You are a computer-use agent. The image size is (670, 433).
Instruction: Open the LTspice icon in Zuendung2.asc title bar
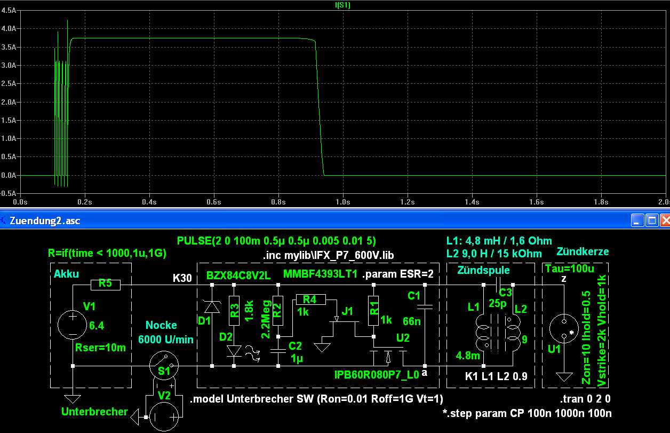pos(4,220)
